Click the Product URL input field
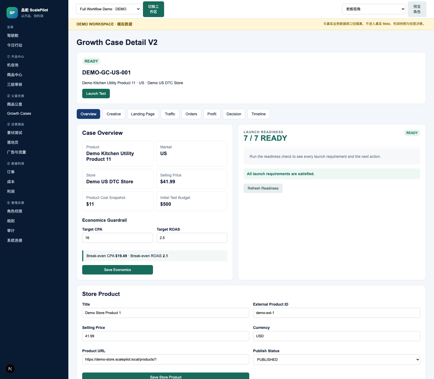Screen dimensions: 434x379 click(165, 359)
